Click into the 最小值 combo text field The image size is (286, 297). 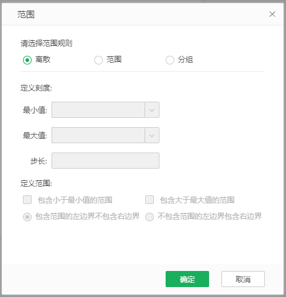click(98, 110)
